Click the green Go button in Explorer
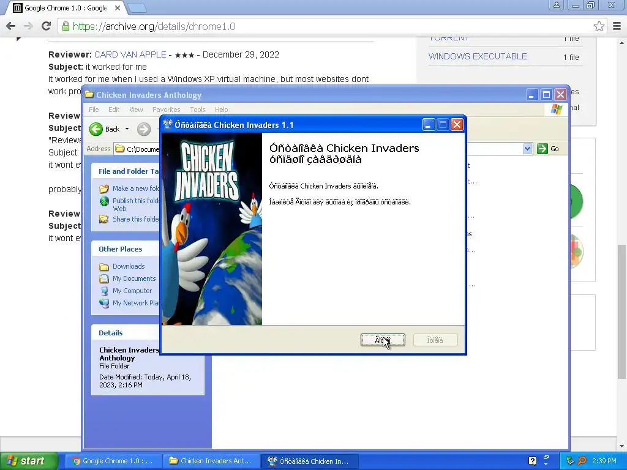The height and width of the screenshot is (470, 627). tap(548, 149)
